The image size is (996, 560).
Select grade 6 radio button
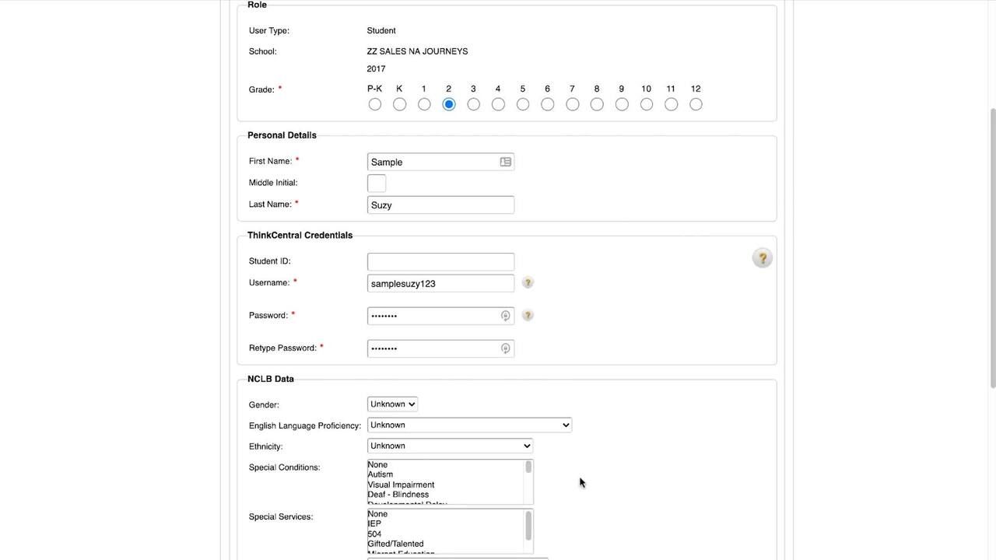(548, 104)
